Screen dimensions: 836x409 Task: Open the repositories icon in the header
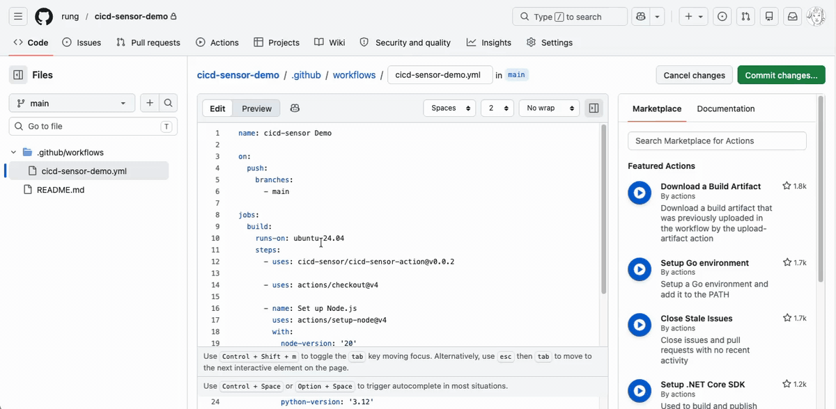[768, 17]
